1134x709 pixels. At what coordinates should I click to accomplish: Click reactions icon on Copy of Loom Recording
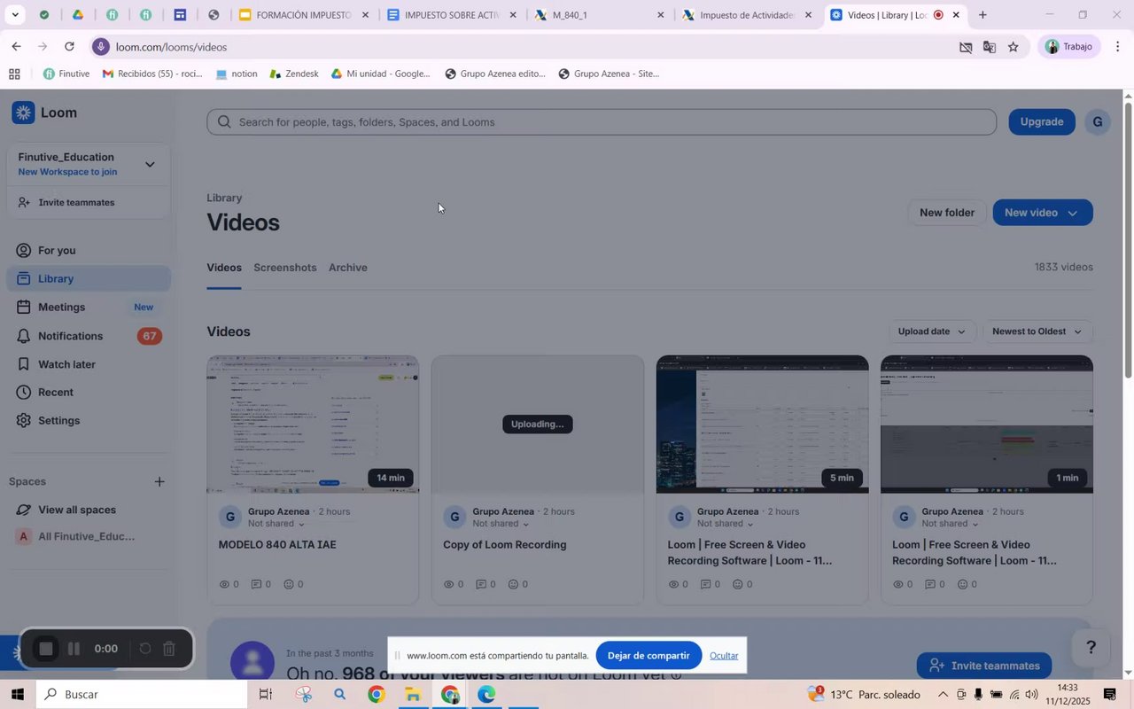[513, 584]
